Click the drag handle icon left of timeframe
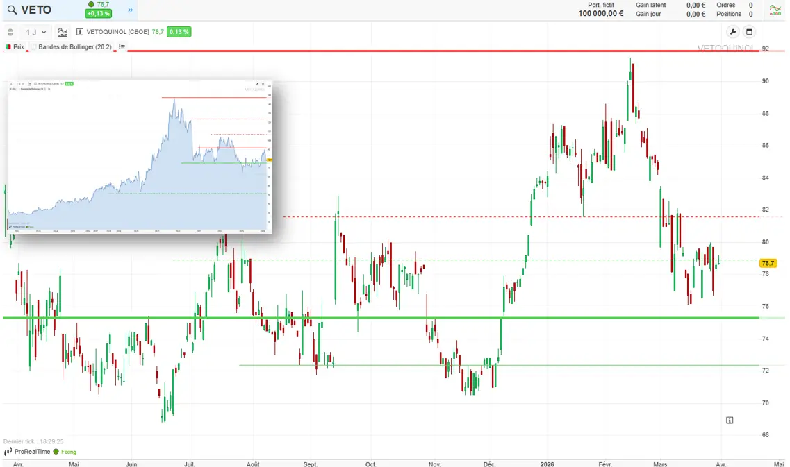 10,32
